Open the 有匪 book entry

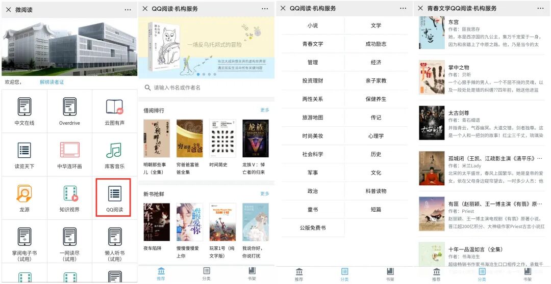click(x=482, y=214)
